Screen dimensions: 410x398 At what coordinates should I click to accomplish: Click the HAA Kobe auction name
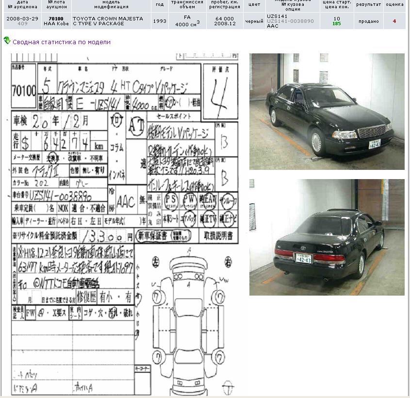click(56, 23)
